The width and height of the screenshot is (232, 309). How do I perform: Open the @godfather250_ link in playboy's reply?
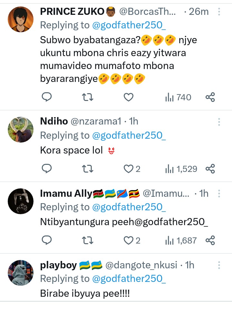pos(129,279)
